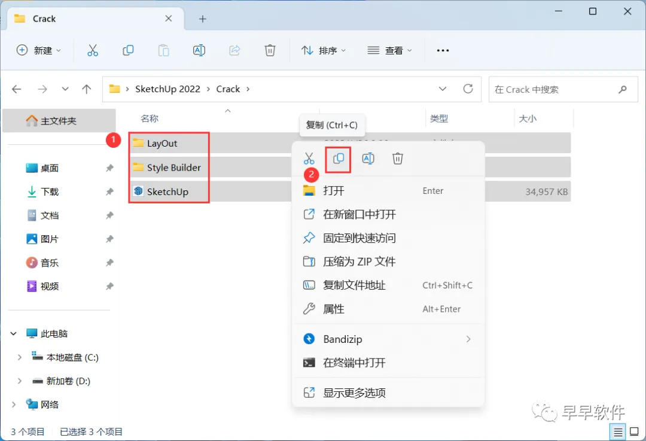Click the Rename icon in the context menu

coord(368,159)
